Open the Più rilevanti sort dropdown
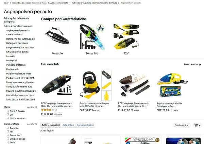Viewport: 204px width, 144px height. pos(182,125)
